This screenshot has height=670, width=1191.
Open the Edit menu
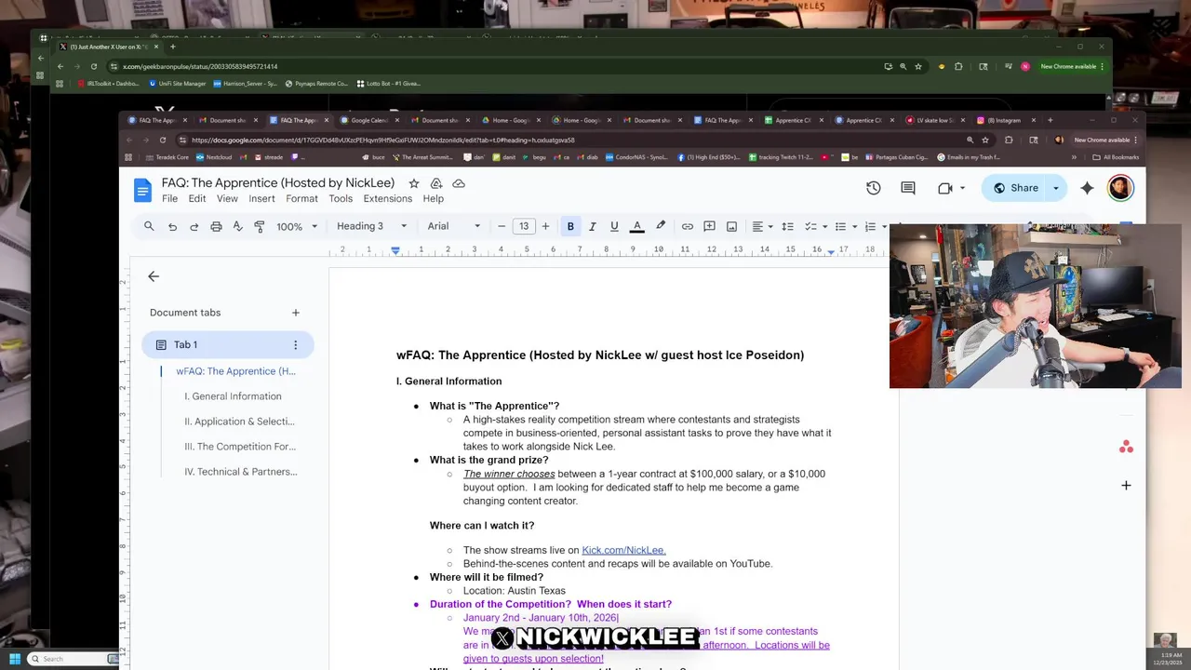click(x=197, y=198)
